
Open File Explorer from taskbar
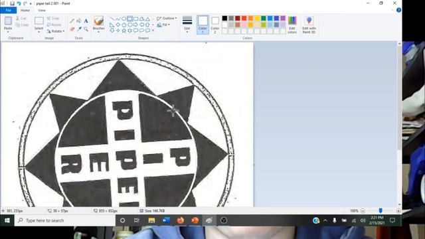[151, 220]
